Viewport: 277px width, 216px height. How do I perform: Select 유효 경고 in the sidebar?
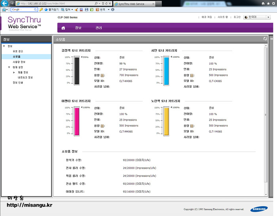pyautogui.click(x=18, y=51)
